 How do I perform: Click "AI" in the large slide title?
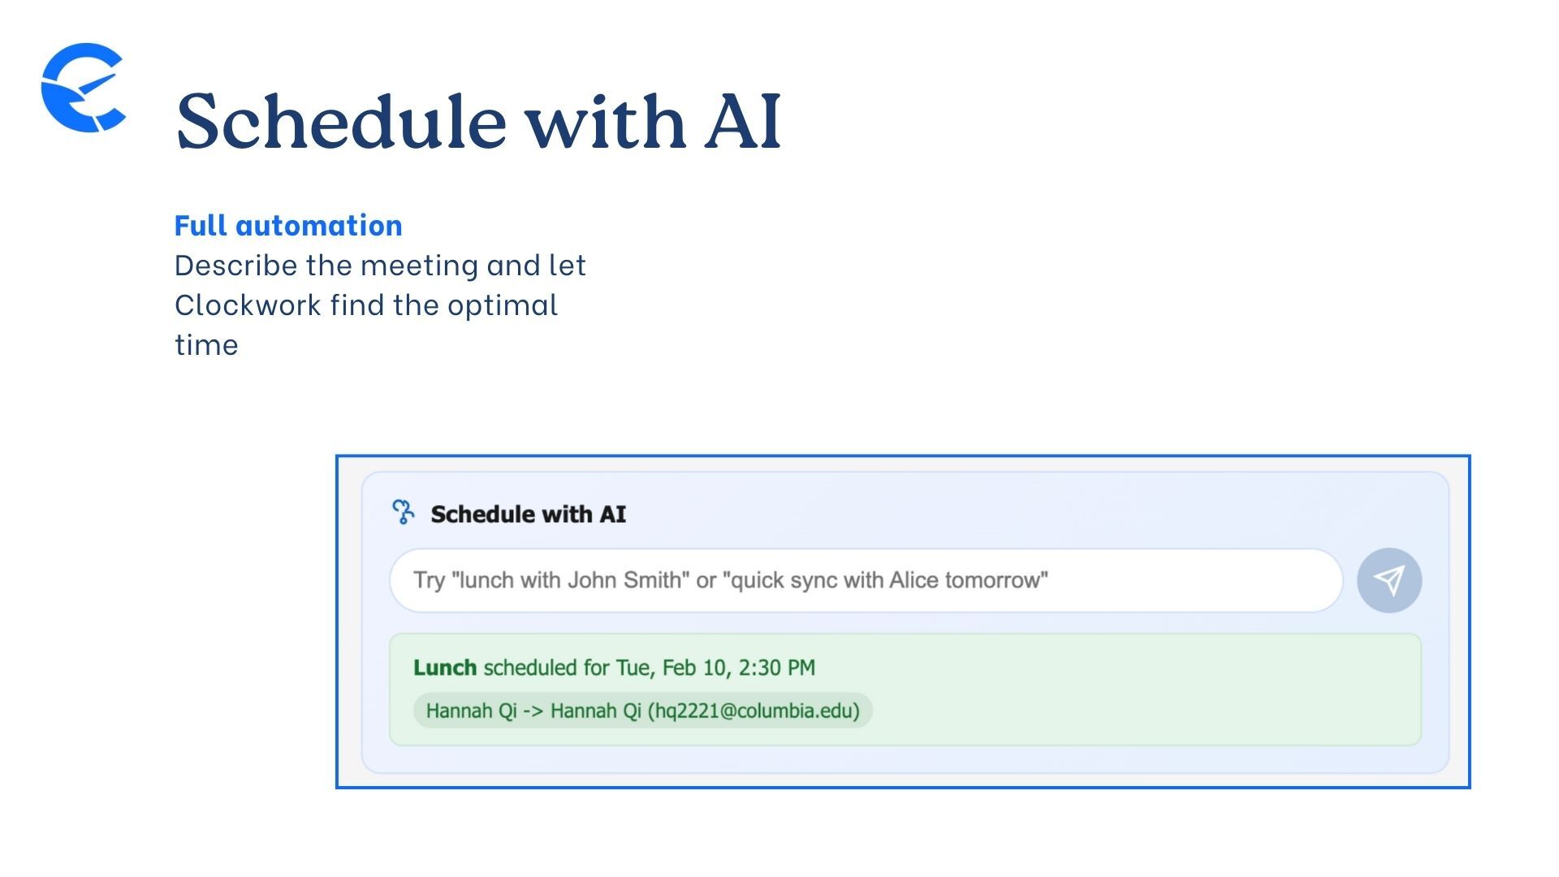[x=742, y=122]
